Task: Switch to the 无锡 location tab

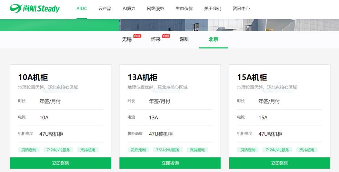Action: tap(127, 39)
